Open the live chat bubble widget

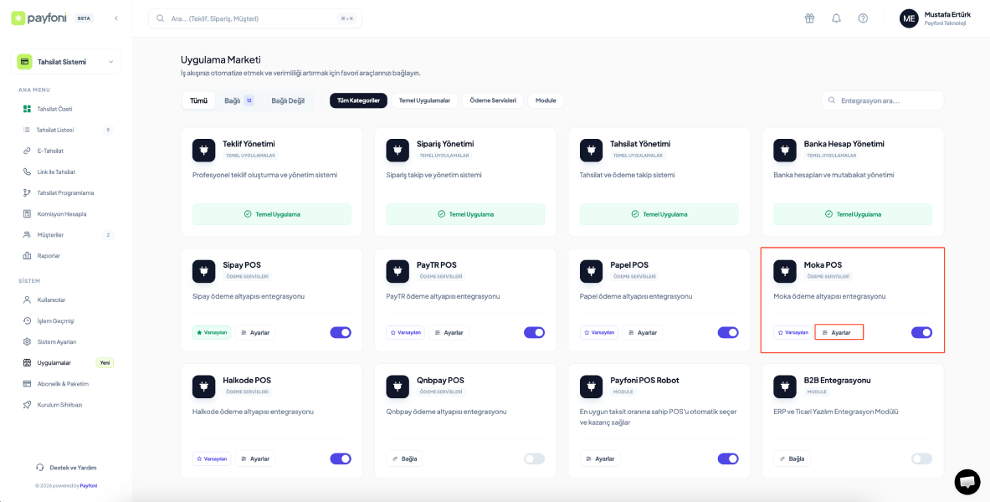point(967,482)
